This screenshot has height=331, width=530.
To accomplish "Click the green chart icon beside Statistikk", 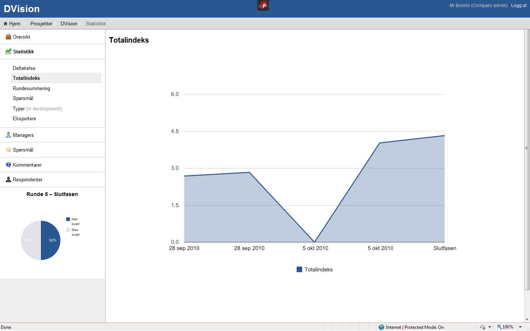I will [x=8, y=51].
